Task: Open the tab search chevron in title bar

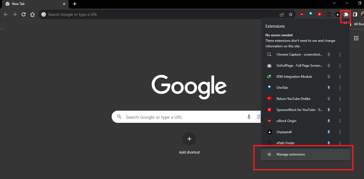Action: click(x=334, y=3)
